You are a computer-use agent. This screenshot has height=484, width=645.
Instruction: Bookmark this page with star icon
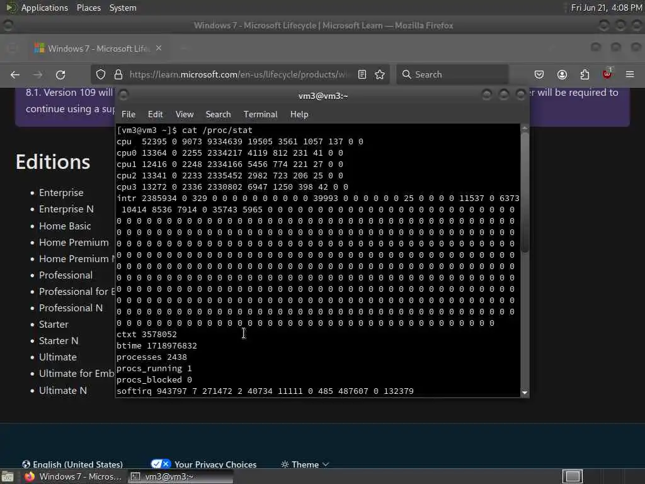(x=380, y=74)
